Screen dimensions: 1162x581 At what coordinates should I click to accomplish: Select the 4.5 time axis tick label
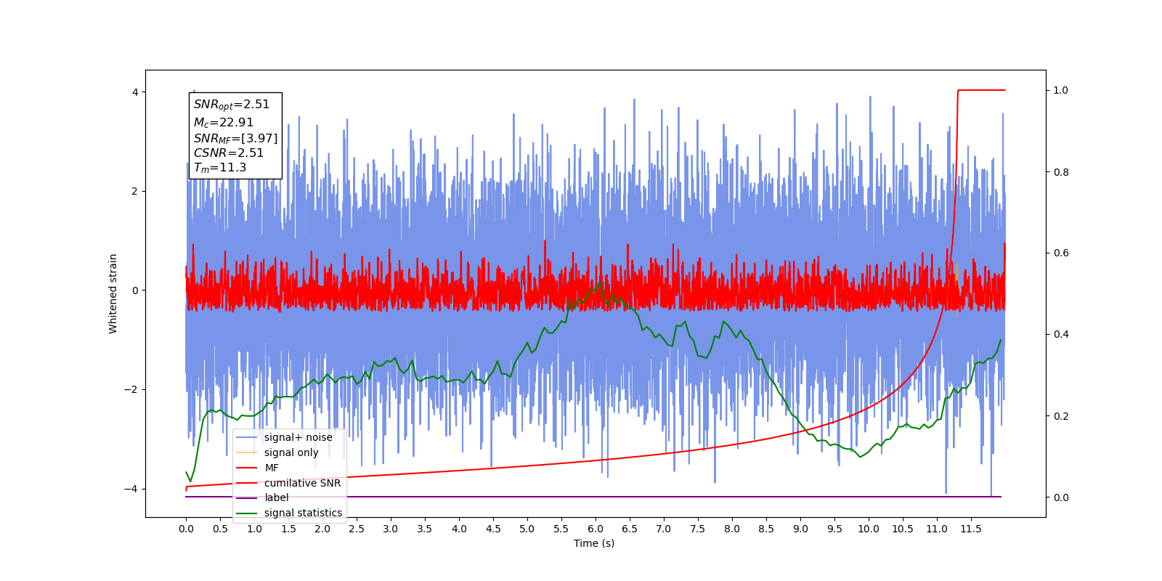(493, 529)
